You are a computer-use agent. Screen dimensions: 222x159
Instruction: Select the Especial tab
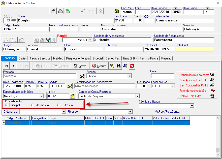tap(98, 58)
